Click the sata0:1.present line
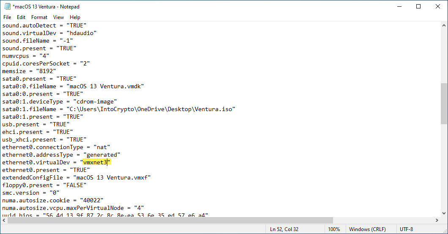Screen dimensions: 448x234 click(x=43, y=117)
